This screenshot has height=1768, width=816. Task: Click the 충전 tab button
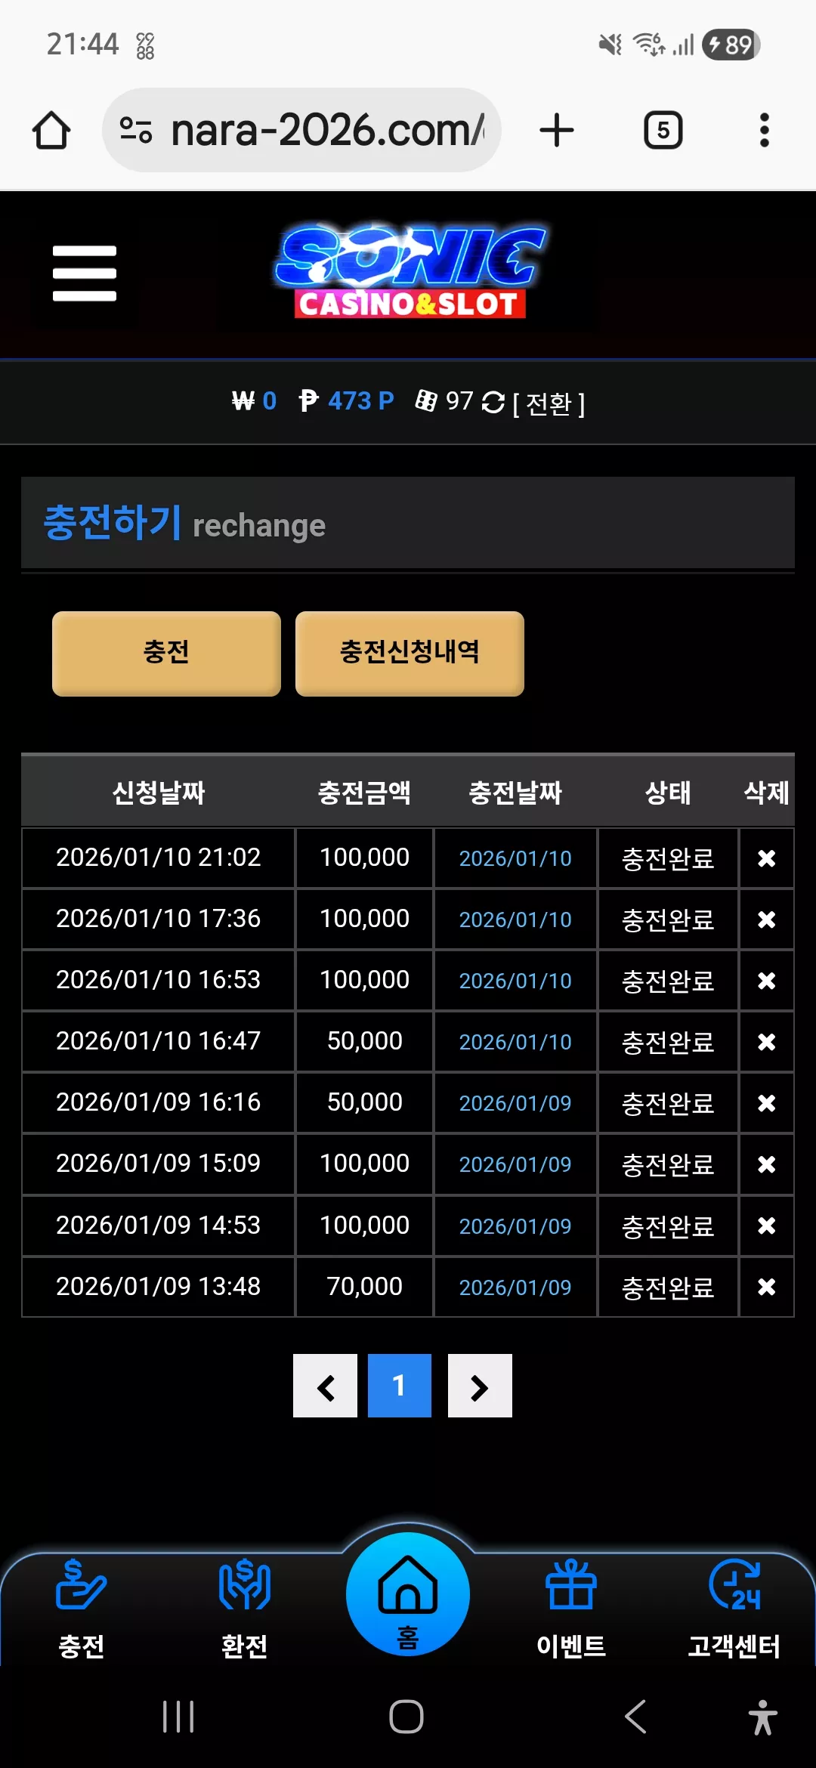(166, 654)
